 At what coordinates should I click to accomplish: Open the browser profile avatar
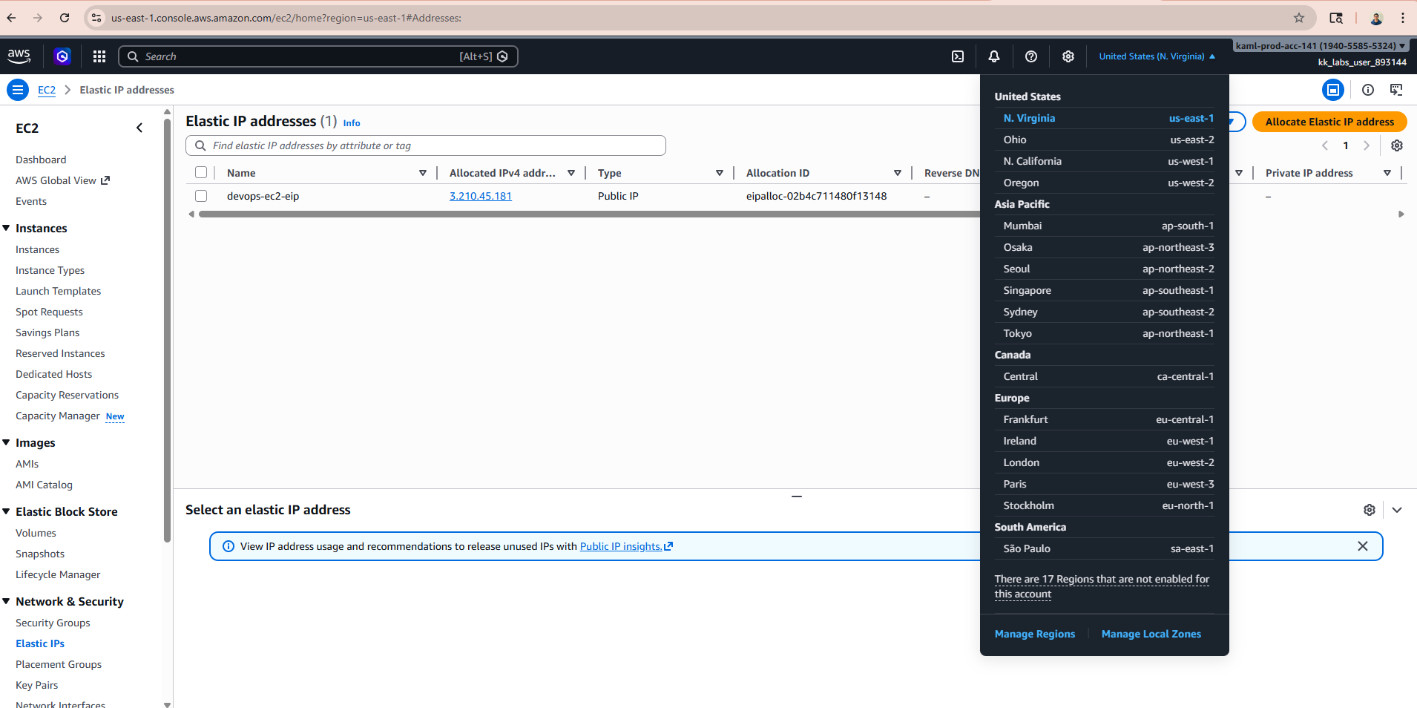[1376, 18]
